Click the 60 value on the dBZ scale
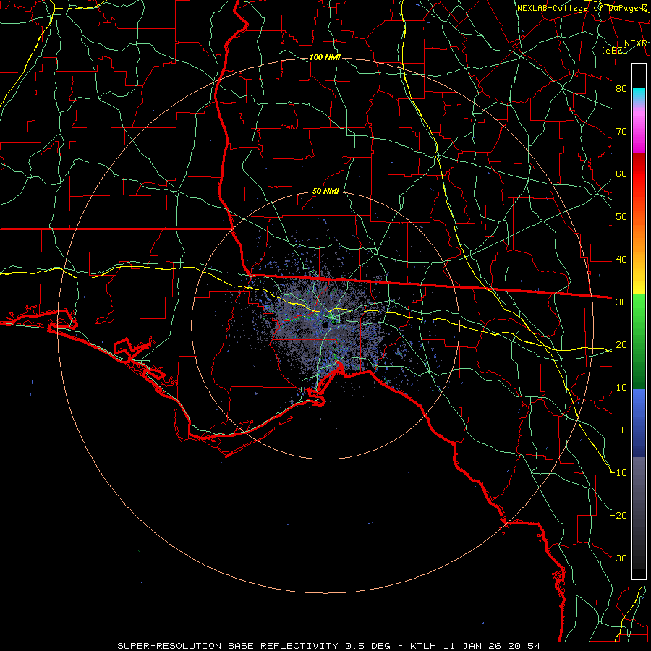Viewport: 651px width, 651px height. coord(621,174)
